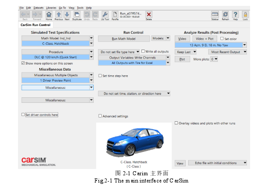The height and width of the screenshot is (187, 269).
Task: Expand Math Model: Ind_Ind dropdown
Action: pos(91,38)
